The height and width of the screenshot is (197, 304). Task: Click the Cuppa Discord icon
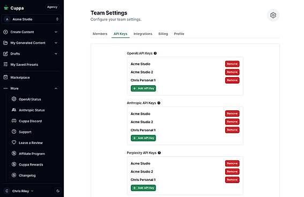[x=14, y=121]
